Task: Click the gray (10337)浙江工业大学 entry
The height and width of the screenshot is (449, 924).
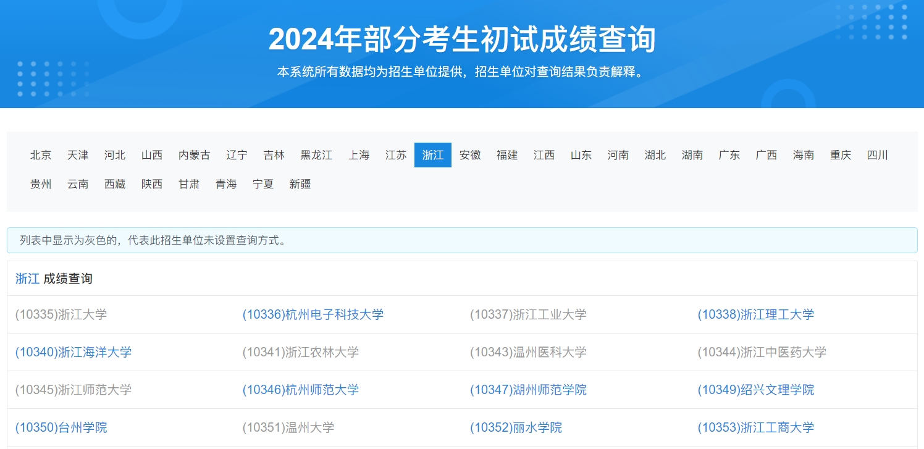Action: coord(528,314)
